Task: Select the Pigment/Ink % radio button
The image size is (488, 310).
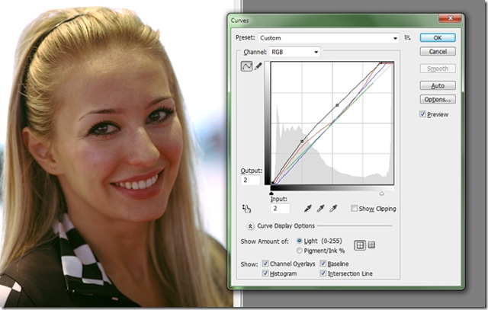Action: (x=300, y=251)
